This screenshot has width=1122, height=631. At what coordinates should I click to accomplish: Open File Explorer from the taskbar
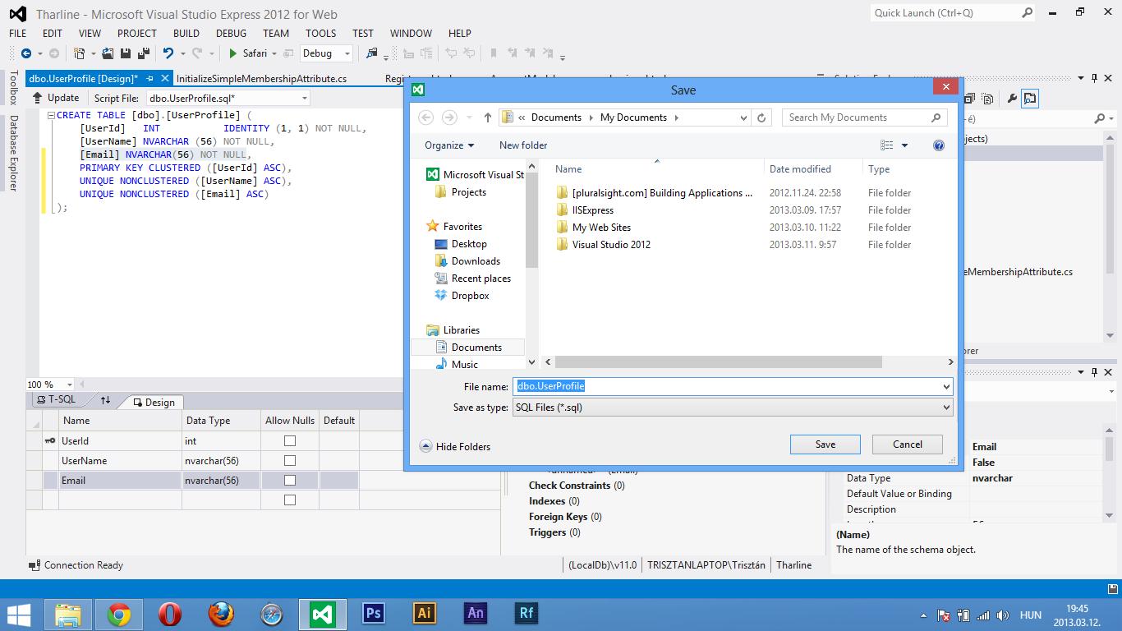click(x=68, y=615)
